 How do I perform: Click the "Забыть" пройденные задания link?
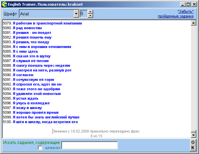tap(176, 14)
